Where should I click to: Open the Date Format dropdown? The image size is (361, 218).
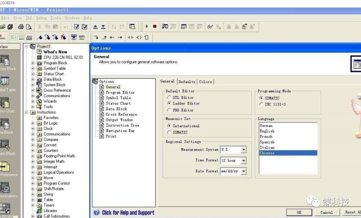pos(244,171)
